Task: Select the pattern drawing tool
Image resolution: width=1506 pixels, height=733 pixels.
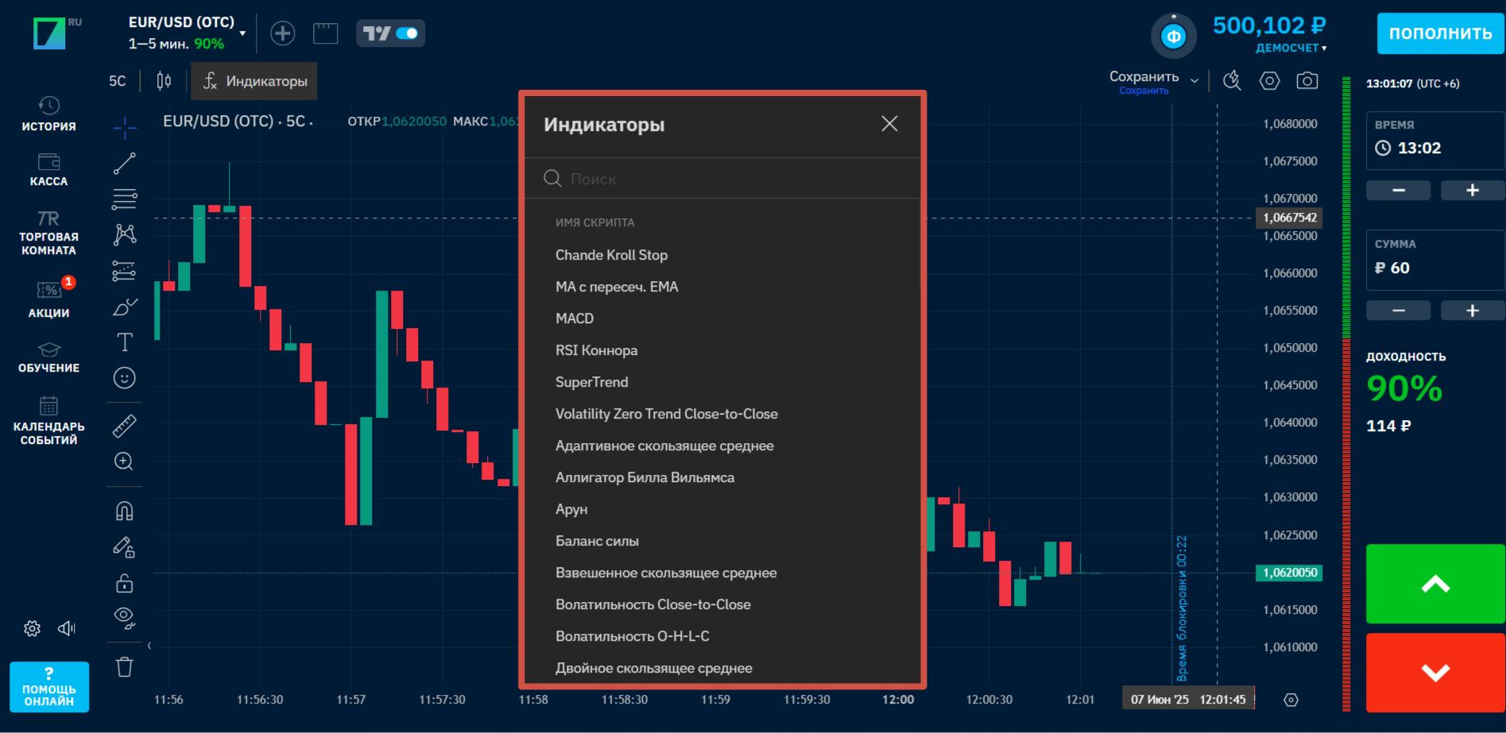Action: click(x=125, y=234)
